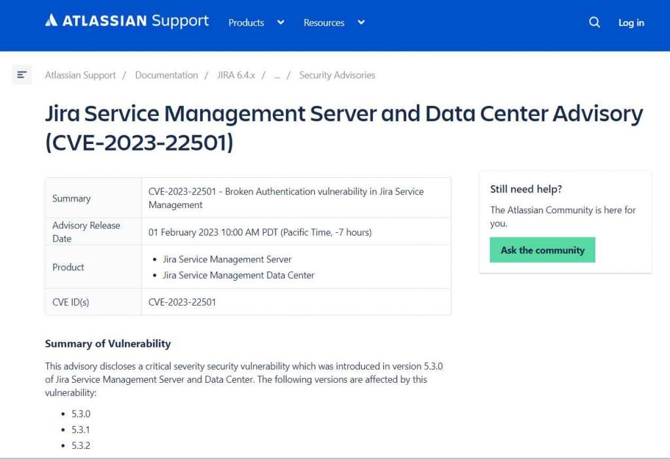Image resolution: width=670 pixels, height=460 pixels.
Task: Select Jira Service Management Server item
Action: click(227, 260)
